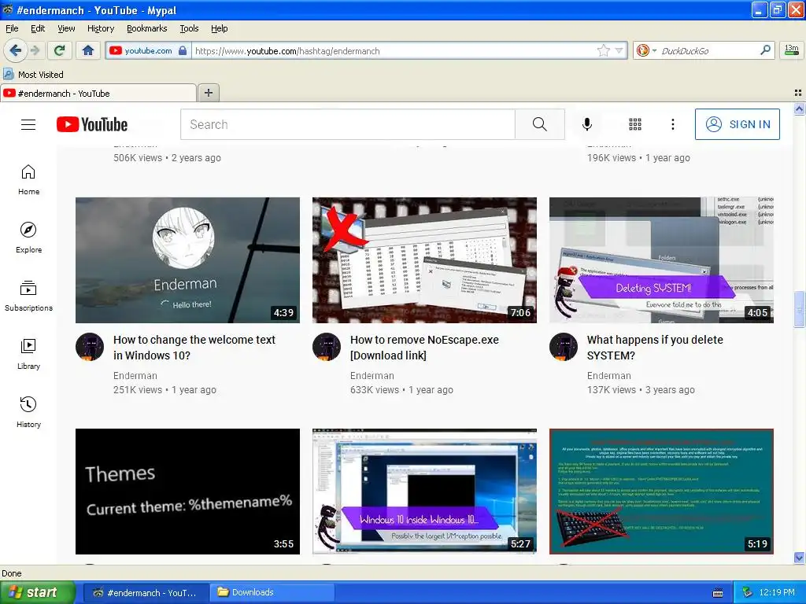This screenshot has height=604, width=806.
Task: Click channel avatar beside NoEscape.exe video
Action: tap(327, 347)
